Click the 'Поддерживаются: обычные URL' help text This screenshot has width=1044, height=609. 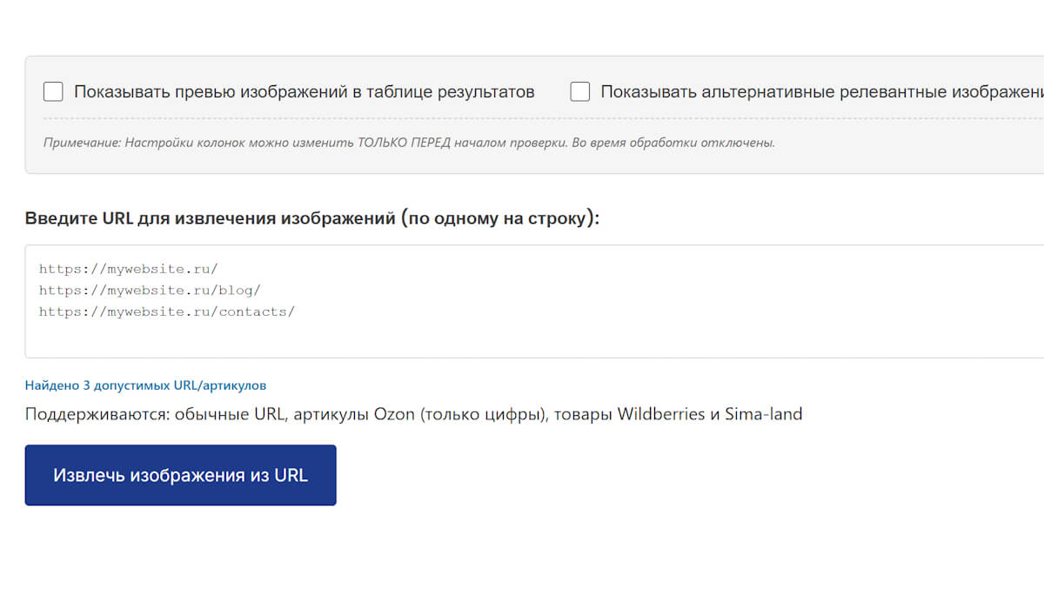point(156,414)
